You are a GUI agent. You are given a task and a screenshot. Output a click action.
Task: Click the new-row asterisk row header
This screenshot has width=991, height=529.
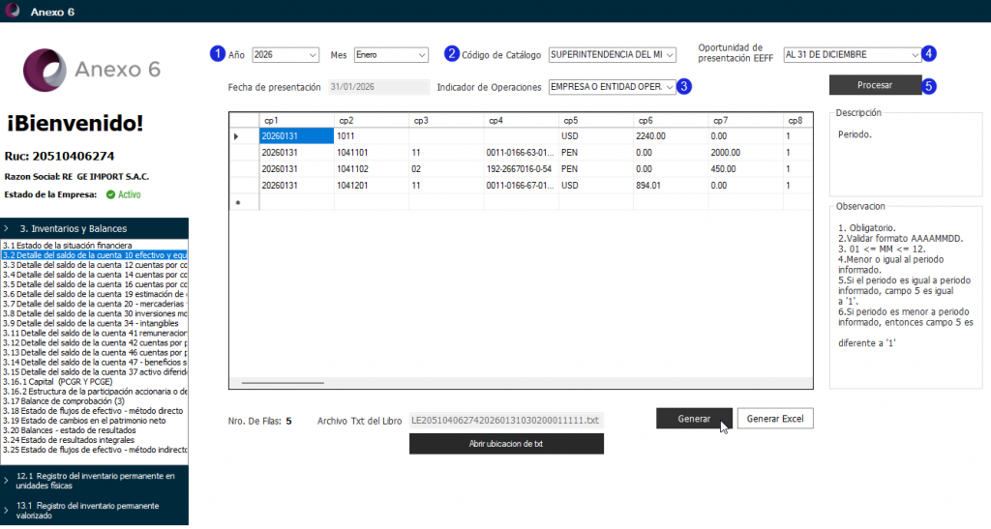tap(244, 203)
